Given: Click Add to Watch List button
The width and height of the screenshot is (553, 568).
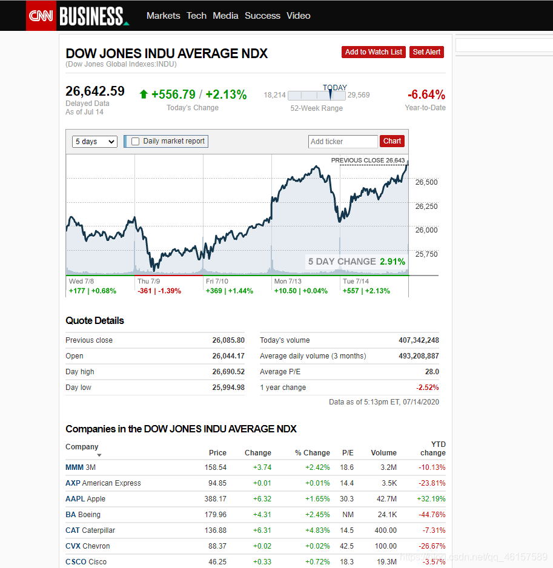Looking at the screenshot, I should [x=373, y=52].
